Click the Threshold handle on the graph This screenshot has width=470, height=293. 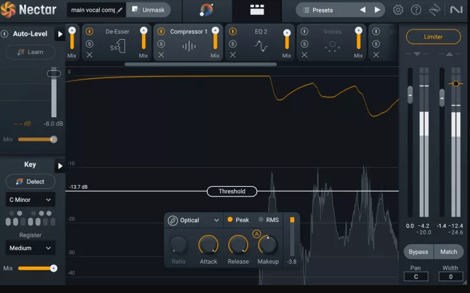click(232, 191)
